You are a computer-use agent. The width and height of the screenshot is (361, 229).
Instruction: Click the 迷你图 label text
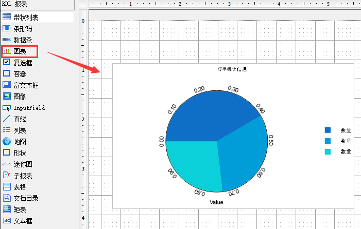coord(23,164)
